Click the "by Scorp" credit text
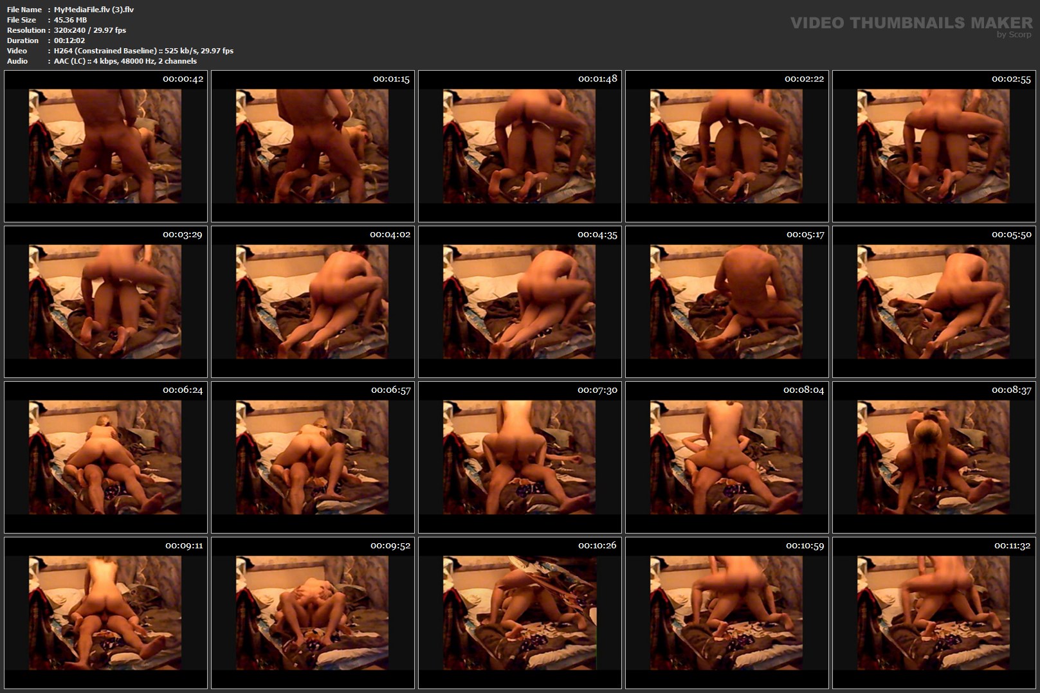The height and width of the screenshot is (693, 1040). click(x=1014, y=35)
